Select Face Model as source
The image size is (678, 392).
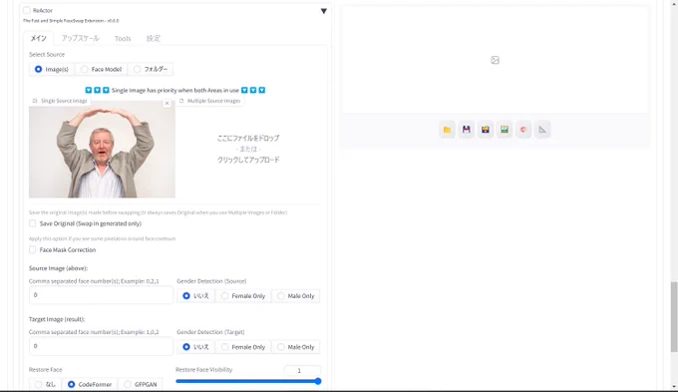[101, 69]
